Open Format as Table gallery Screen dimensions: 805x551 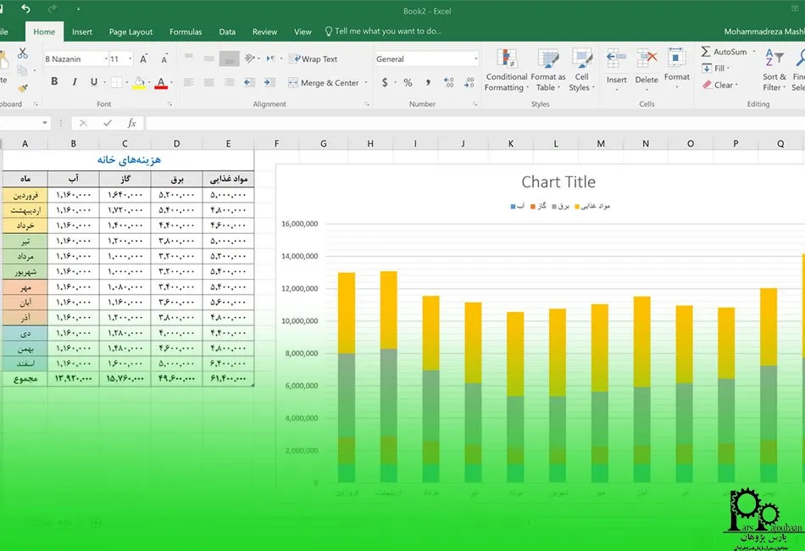[x=547, y=70]
